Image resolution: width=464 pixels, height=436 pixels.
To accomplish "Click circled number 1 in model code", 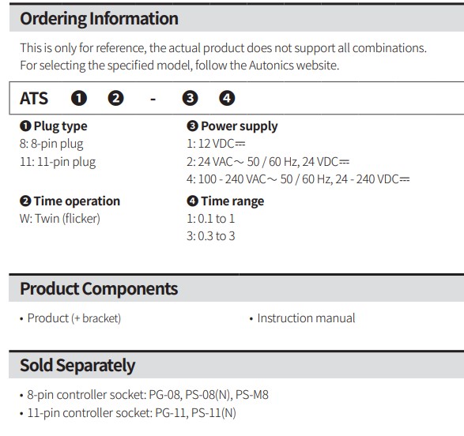I will (79, 98).
